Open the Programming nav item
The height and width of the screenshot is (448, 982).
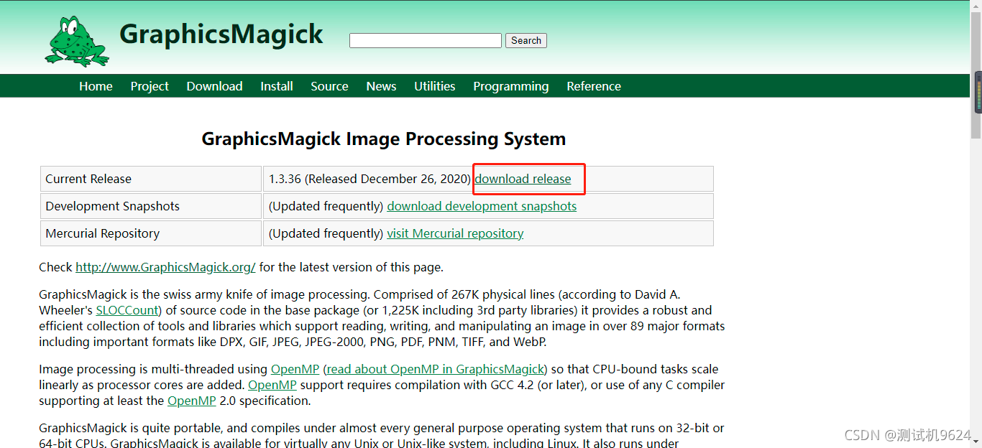point(510,86)
